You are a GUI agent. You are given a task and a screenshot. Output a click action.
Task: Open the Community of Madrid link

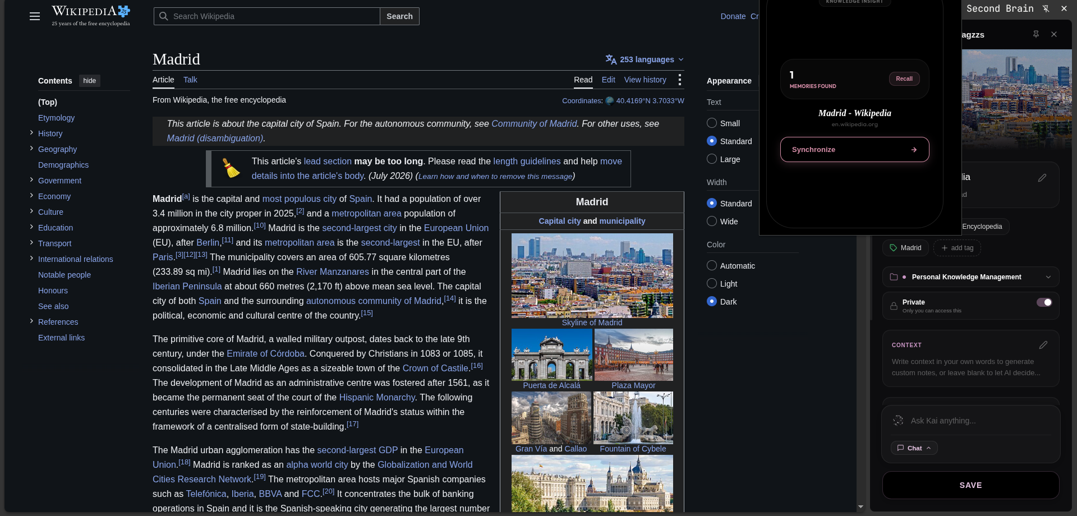pyautogui.click(x=534, y=124)
